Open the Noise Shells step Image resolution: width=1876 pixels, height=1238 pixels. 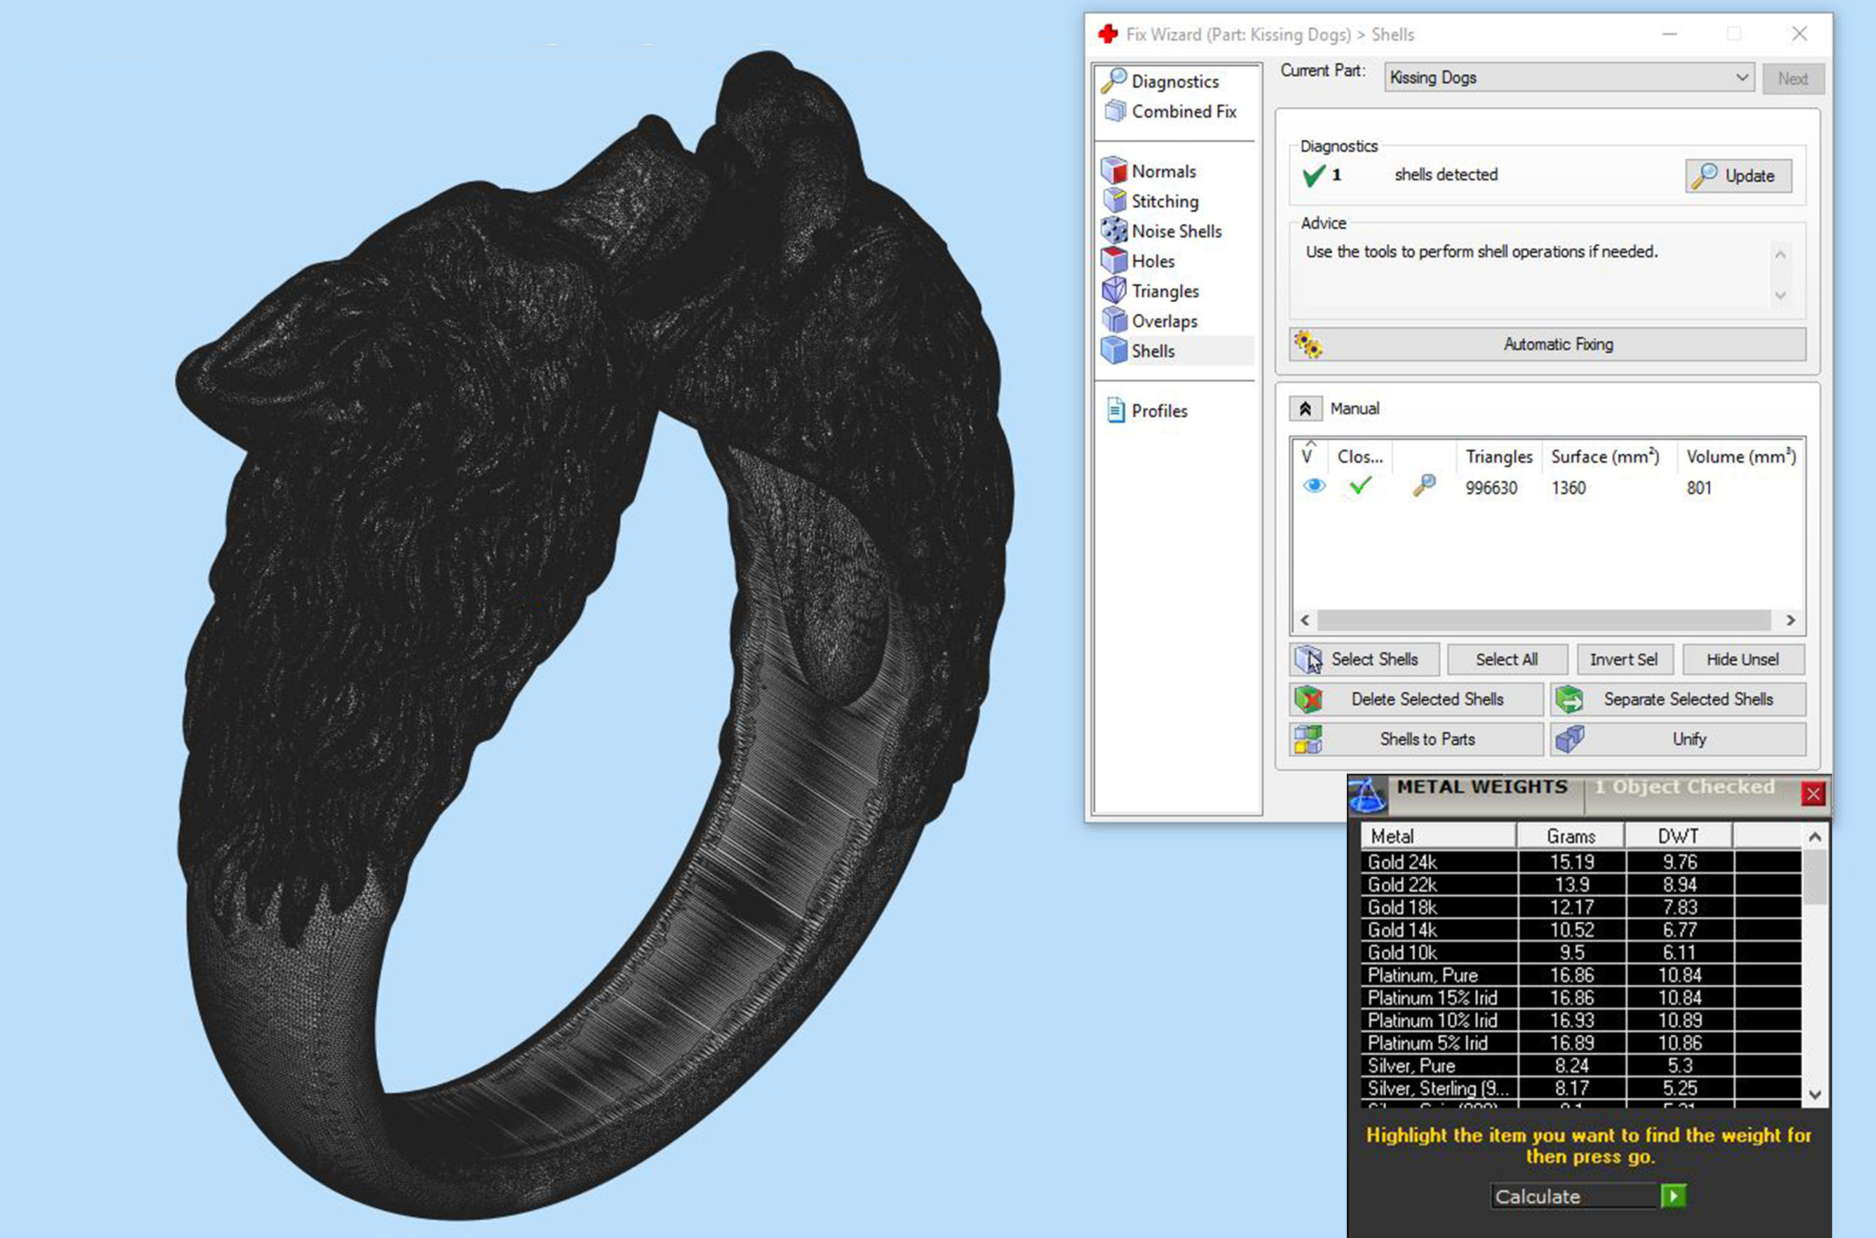pos(1176,231)
